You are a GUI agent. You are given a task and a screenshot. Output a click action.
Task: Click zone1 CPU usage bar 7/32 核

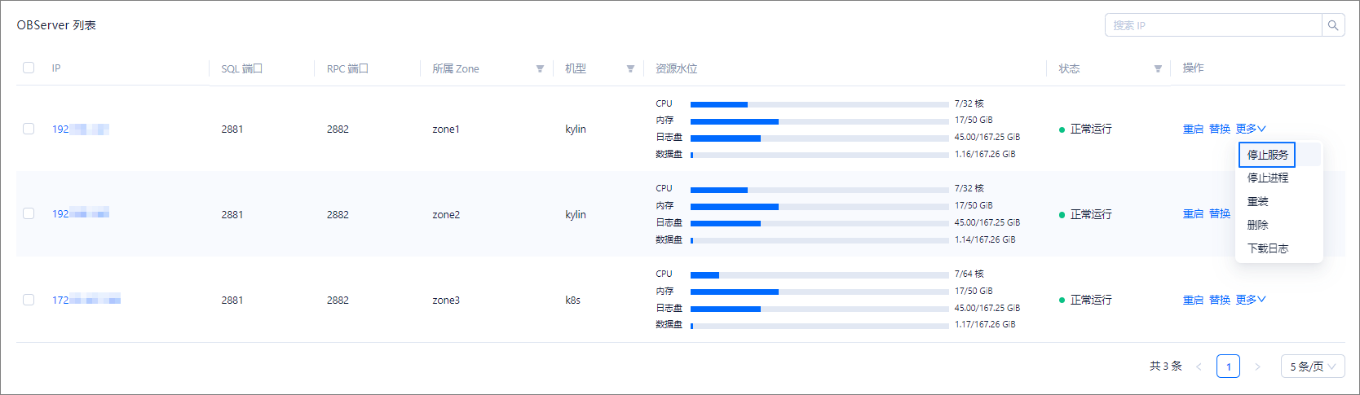click(x=819, y=104)
